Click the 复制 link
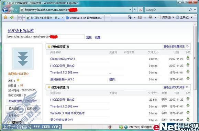 (x=89, y=37)
